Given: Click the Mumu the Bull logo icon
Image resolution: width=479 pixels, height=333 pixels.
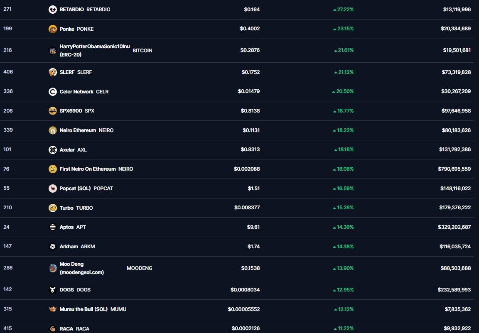Looking at the screenshot, I should point(53,309).
